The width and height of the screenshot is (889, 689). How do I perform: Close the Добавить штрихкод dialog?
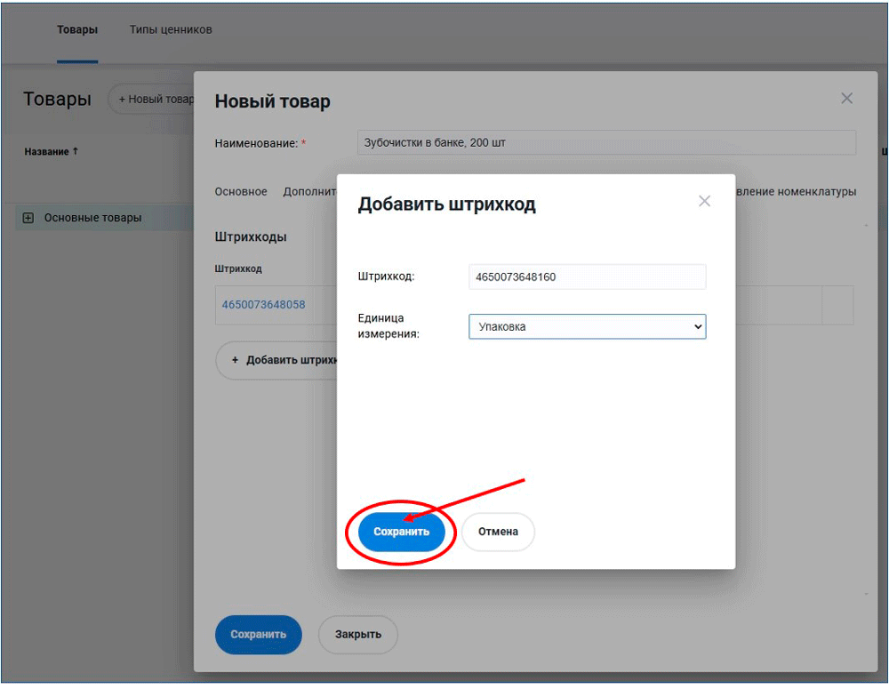(x=704, y=202)
